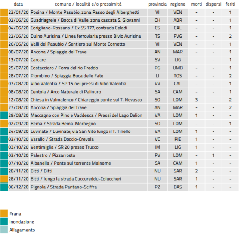
Task: Click the light blue Allagamento legend swatch
Action: pyautogui.click(x=4, y=230)
